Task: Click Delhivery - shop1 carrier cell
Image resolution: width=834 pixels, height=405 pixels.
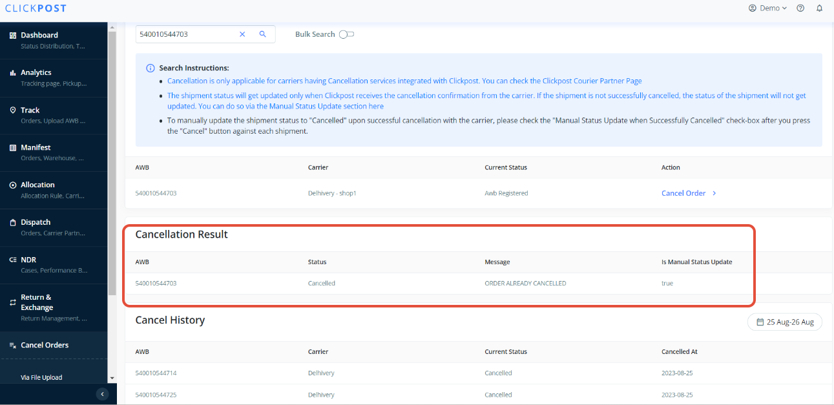Action: pyautogui.click(x=332, y=193)
